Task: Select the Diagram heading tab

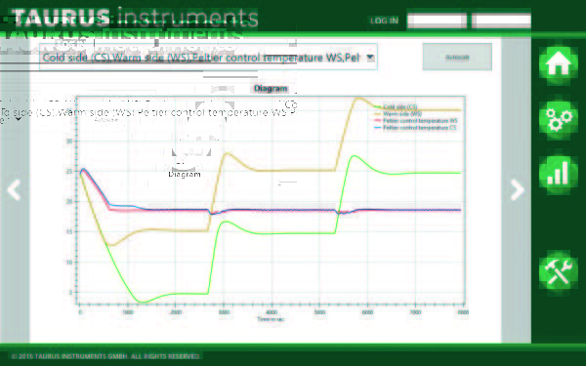Action: coord(271,89)
